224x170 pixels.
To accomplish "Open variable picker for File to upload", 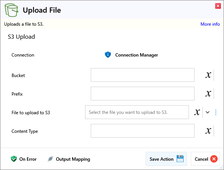I will [197, 112].
